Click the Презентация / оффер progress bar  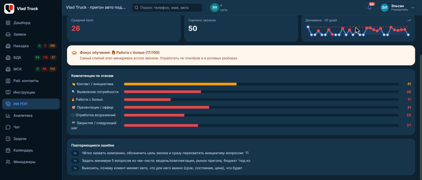(261, 107)
